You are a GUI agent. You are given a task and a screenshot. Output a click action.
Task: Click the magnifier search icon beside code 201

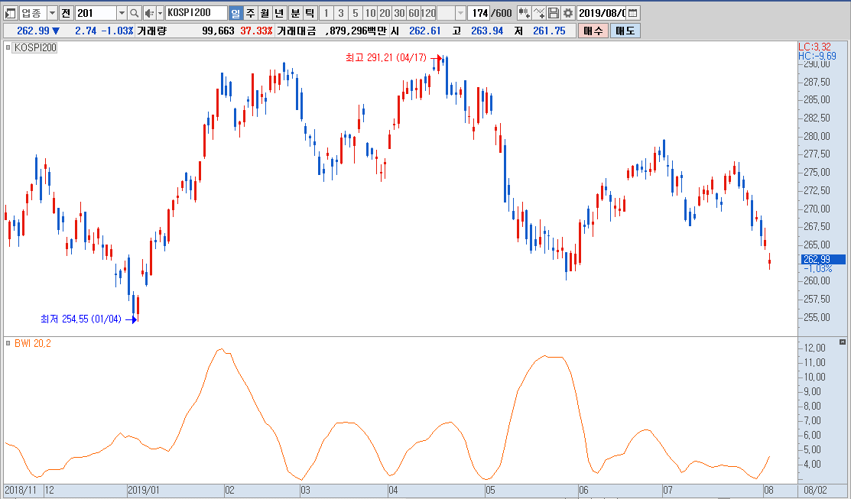pos(135,13)
